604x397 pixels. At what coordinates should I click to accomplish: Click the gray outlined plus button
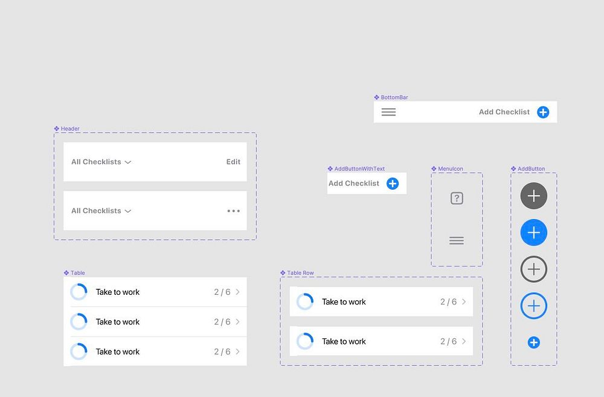(534, 269)
